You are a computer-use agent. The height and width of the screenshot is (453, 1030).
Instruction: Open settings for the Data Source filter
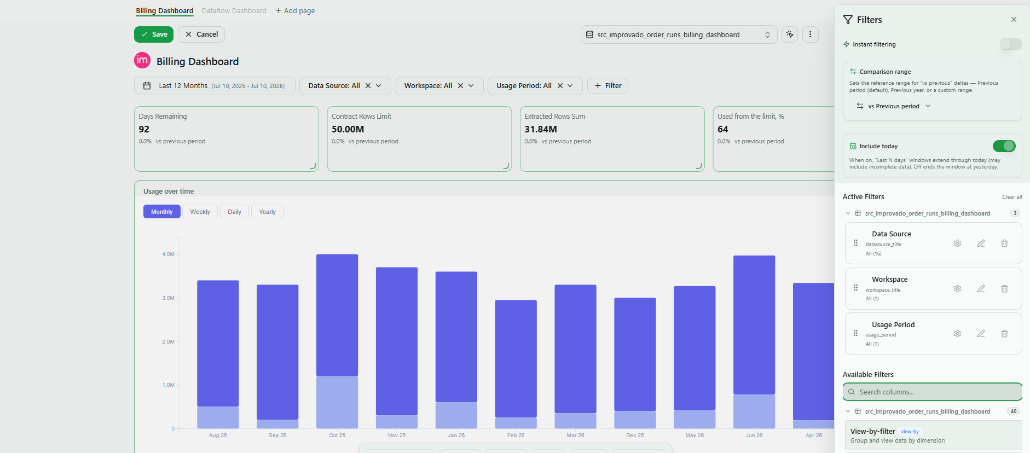tap(957, 243)
